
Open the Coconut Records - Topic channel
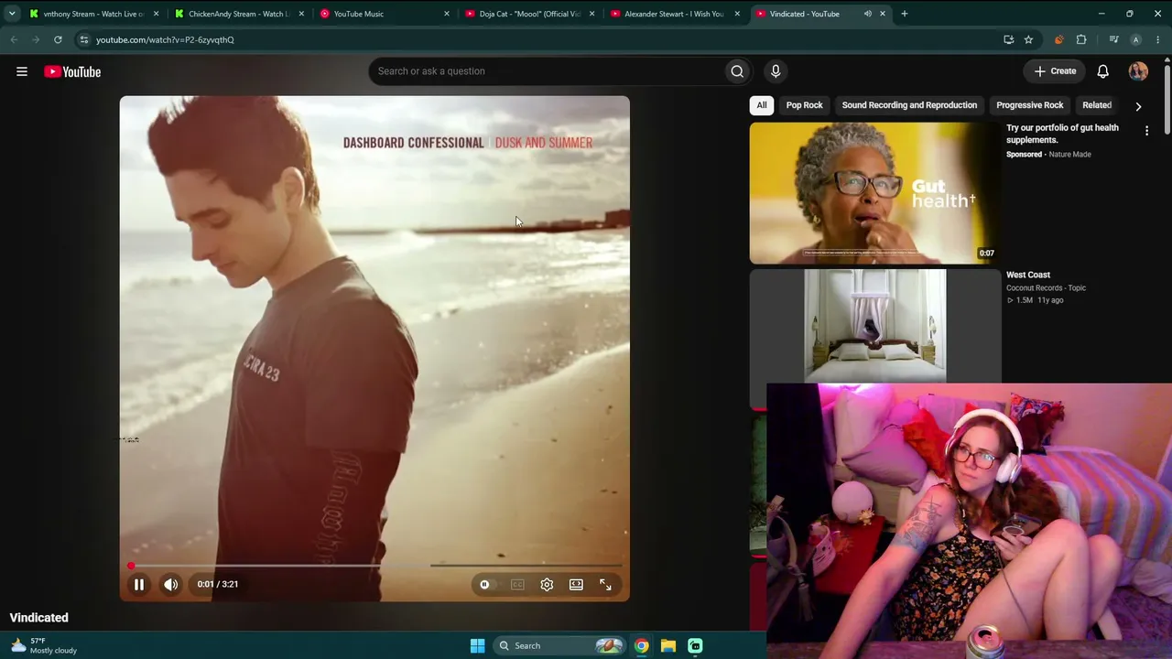click(1046, 288)
